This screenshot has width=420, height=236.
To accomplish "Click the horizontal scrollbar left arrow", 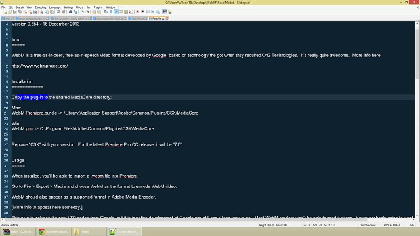I will [x=3, y=220].
